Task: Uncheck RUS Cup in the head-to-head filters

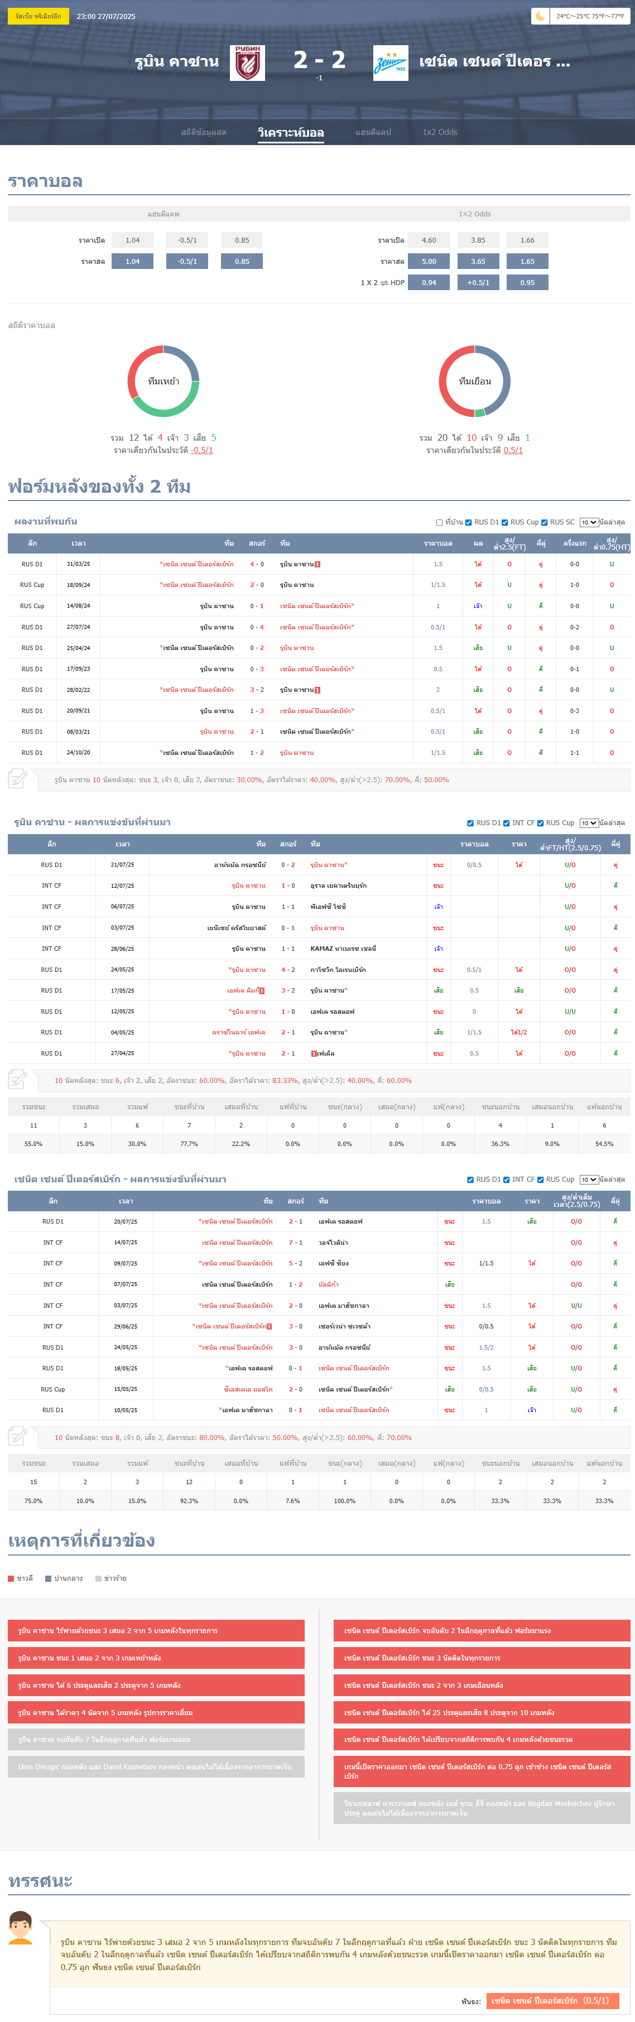Action: point(504,522)
